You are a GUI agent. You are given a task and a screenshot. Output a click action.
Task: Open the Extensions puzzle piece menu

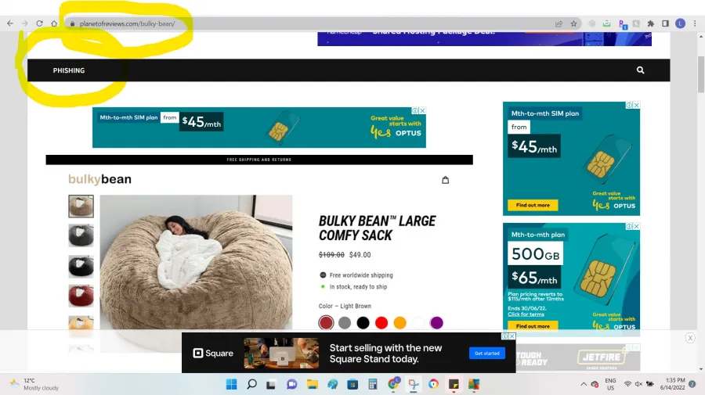point(651,23)
